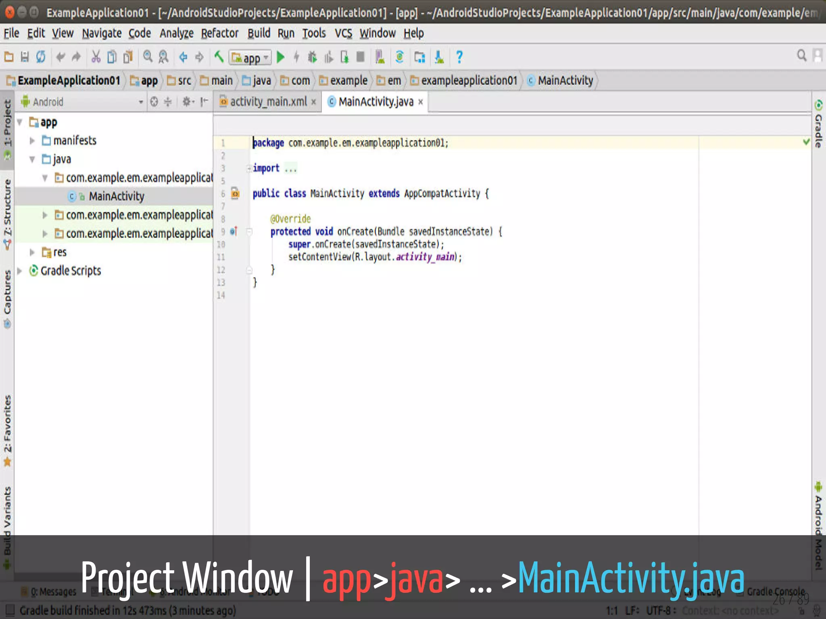Viewport: 826px width, 619px height.
Task: Click the green hammer Make Project icon
Action: (x=219, y=57)
